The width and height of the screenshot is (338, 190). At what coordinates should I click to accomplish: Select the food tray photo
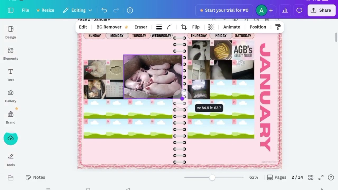click(x=95, y=89)
